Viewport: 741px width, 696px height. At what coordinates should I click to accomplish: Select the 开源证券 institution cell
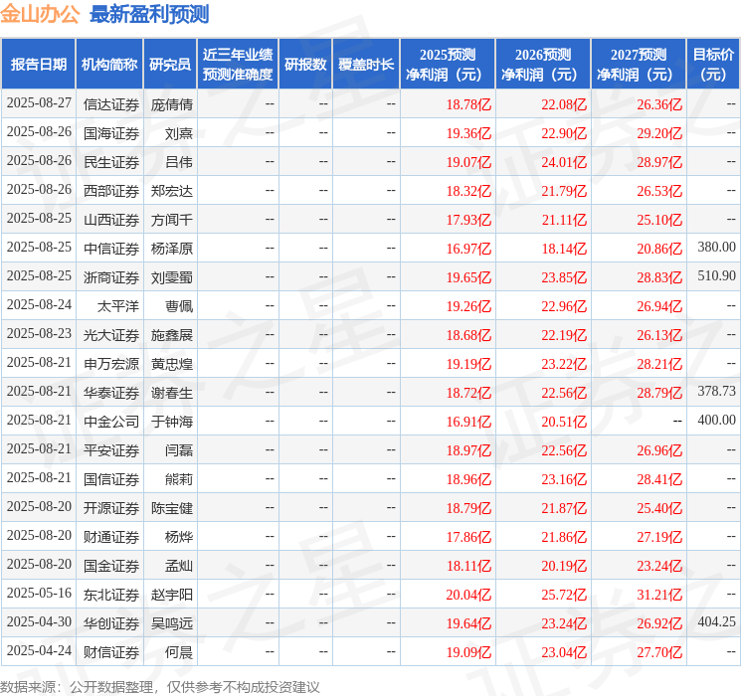click(x=111, y=508)
